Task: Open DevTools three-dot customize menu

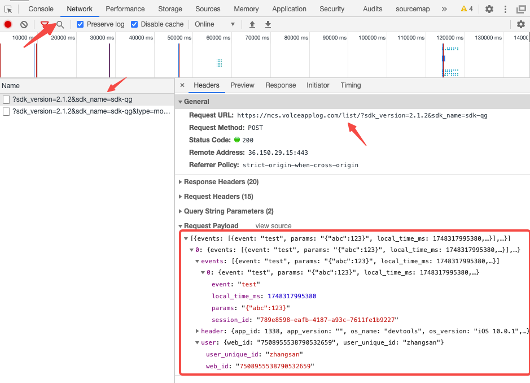Action: click(x=505, y=9)
